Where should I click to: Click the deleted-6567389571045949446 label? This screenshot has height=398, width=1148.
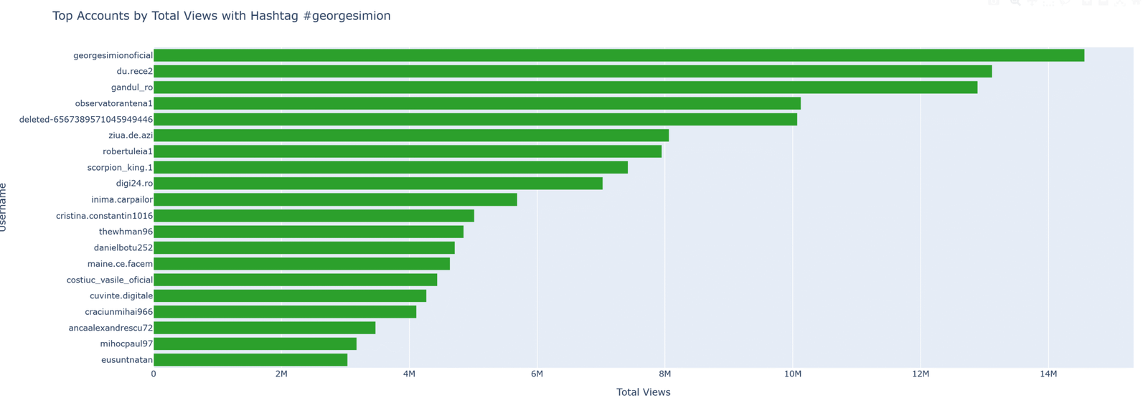pyautogui.click(x=86, y=120)
